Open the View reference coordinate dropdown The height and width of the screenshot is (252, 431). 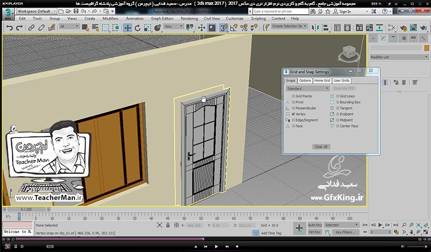click(x=173, y=26)
